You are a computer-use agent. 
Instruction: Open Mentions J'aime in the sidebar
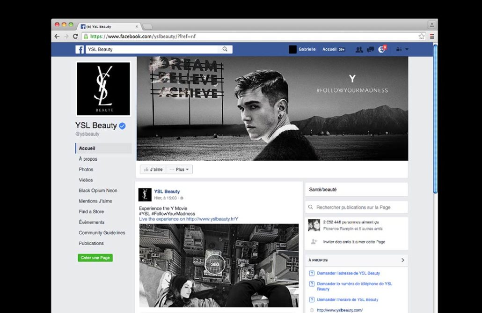coord(95,201)
